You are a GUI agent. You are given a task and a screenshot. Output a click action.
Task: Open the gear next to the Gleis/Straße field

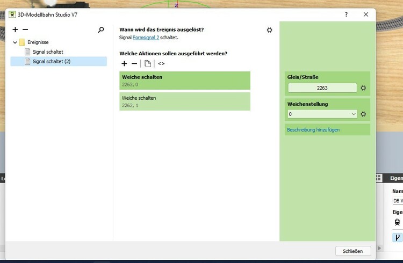pyautogui.click(x=363, y=88)
